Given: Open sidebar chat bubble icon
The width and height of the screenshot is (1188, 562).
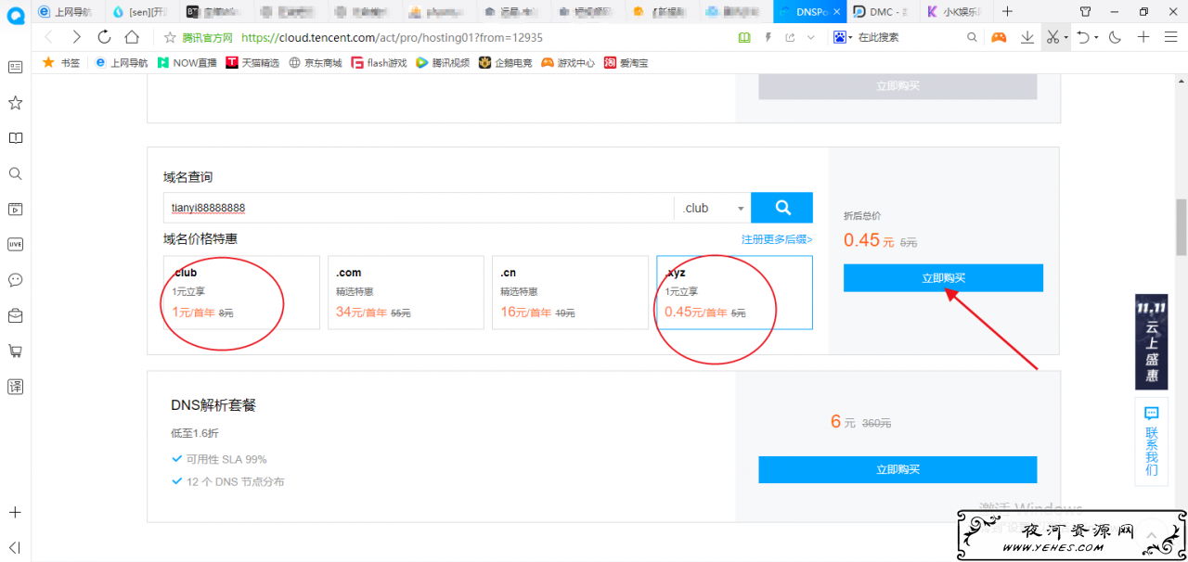Looking at the screenshot, I should (15, 280).
